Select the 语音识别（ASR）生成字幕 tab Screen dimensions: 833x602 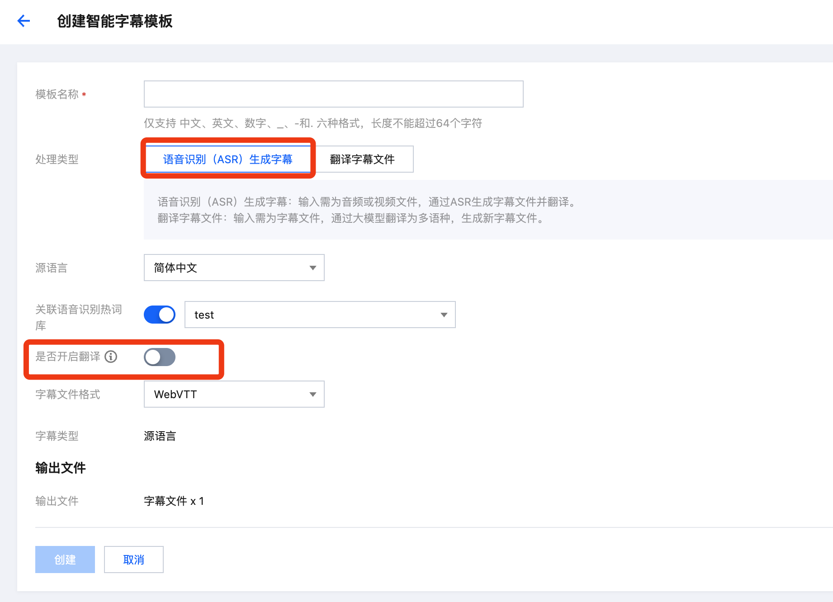point(227,159)
